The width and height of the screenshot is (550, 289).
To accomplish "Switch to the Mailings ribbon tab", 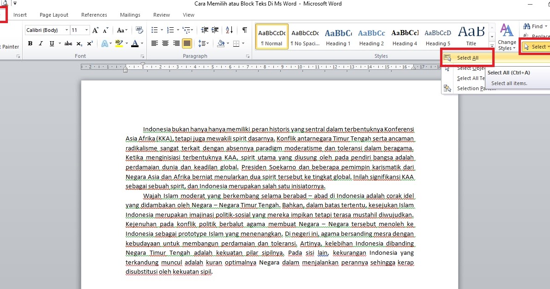I will point(130,14).
